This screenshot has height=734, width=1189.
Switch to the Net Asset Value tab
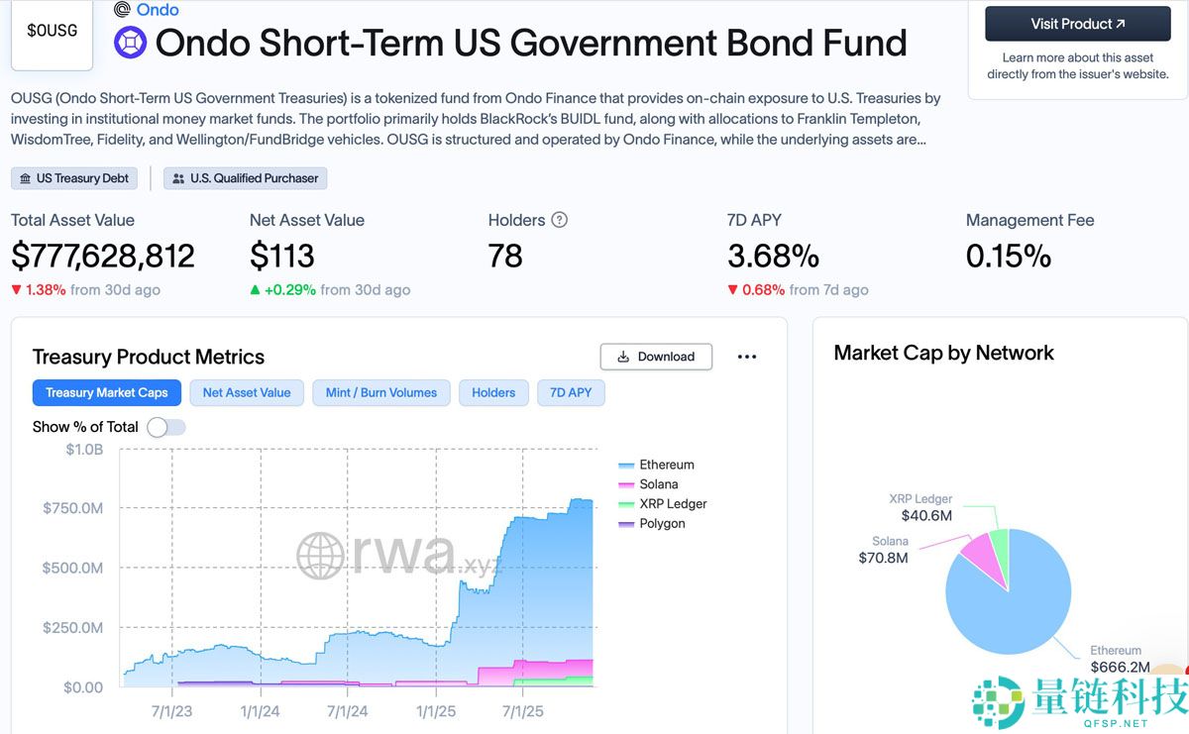(x=247, y=392)
